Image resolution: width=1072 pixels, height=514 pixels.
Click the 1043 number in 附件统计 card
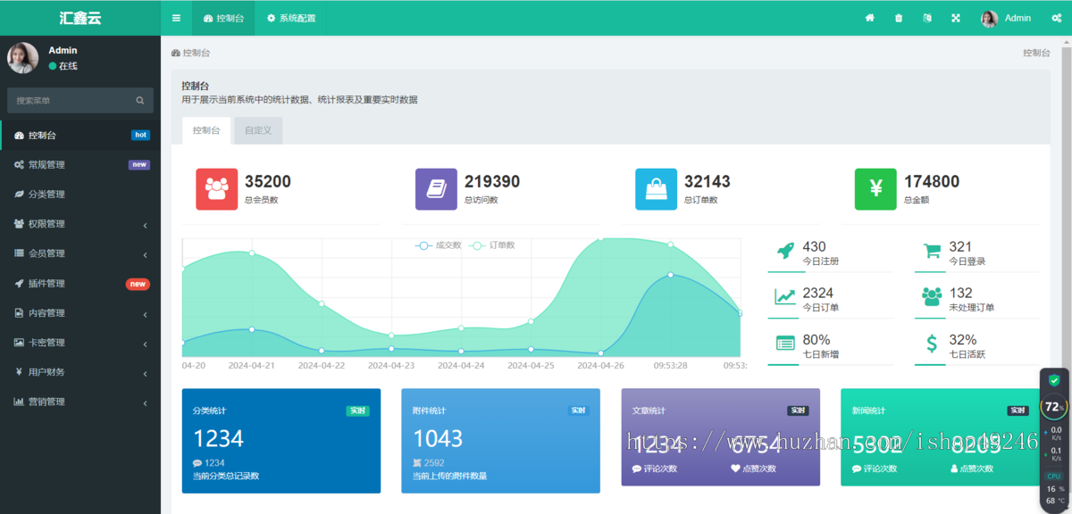(x=438, y=438)
